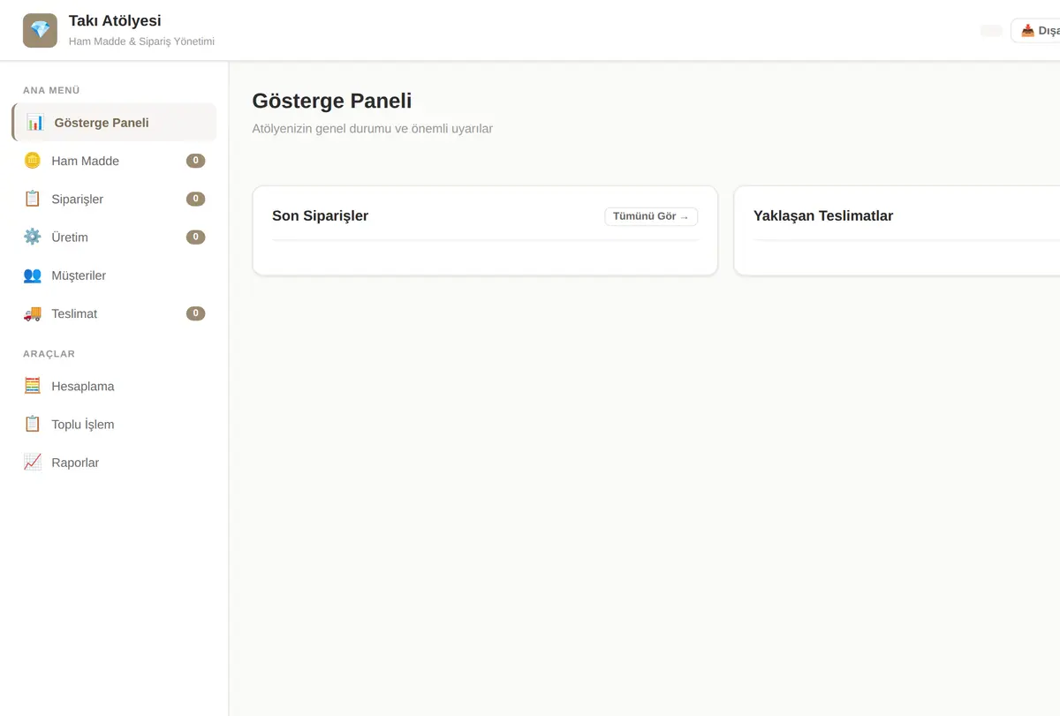1060x716 pixels.
Task: Click the Ham Madde count badge
Action: (195, 161)
